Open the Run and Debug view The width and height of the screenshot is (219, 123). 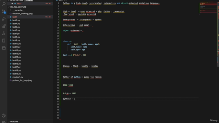(4, 18)
